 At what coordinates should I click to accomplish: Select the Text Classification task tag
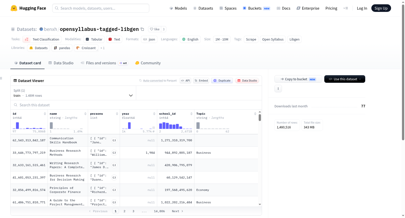click(42, 39)
